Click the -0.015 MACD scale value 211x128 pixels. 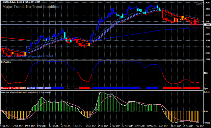pos(207,123)
